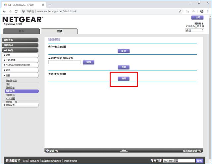
Task: Expand the NETGEAR Downloader section
Action: click(x=20, y=65)
